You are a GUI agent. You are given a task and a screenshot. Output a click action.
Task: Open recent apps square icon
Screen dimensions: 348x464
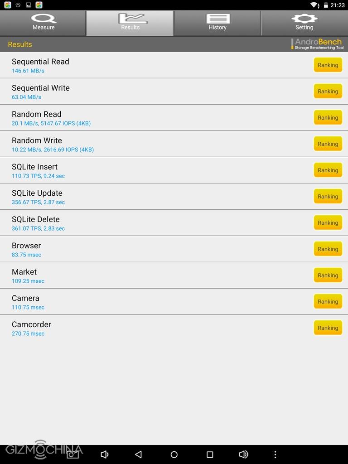[210, 454]
